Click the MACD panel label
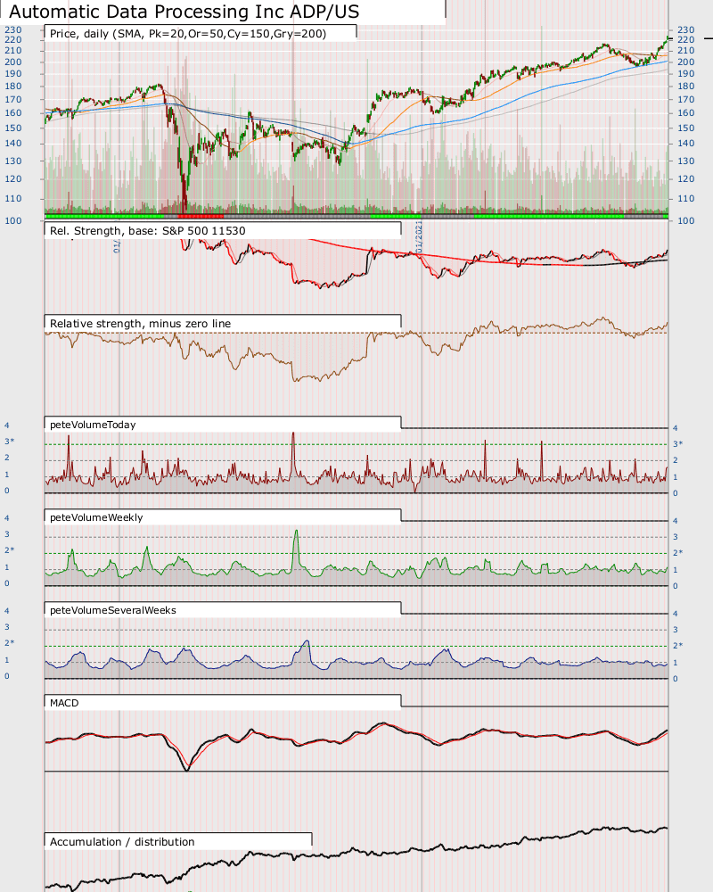713x892 pixels. (64, 703)
